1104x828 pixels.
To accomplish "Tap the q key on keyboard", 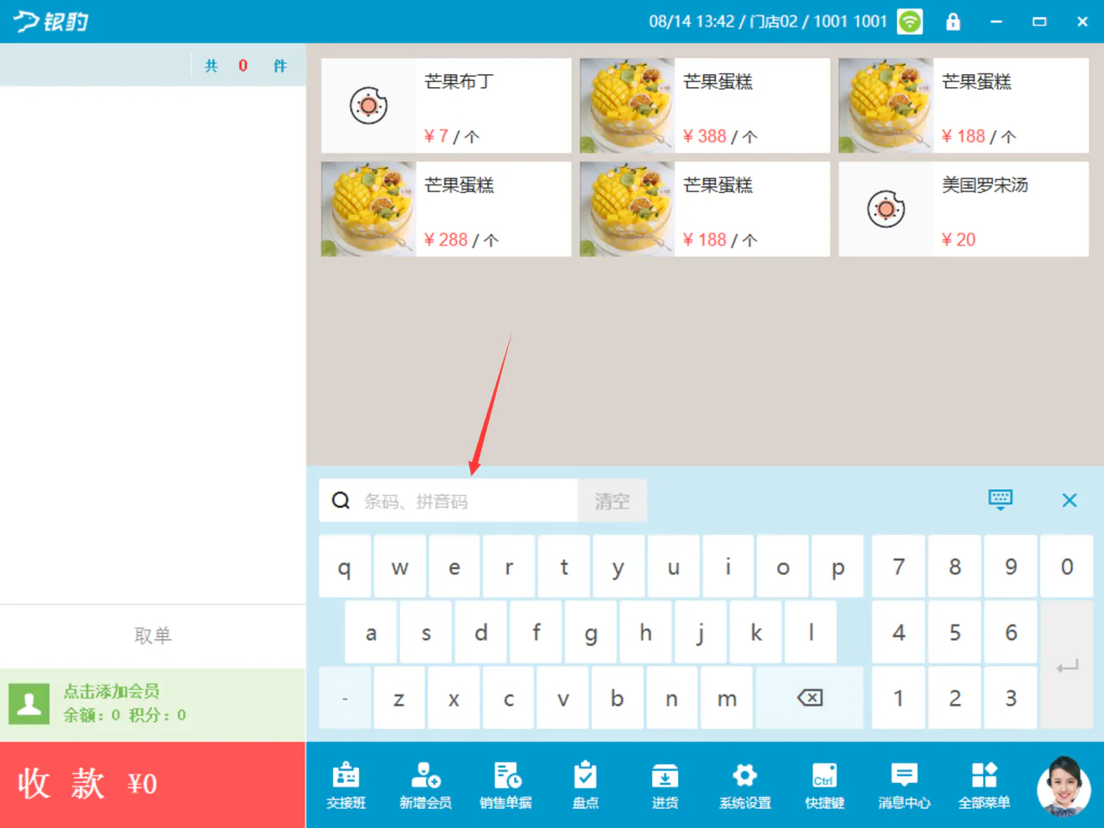I will [x=345, y=567].
